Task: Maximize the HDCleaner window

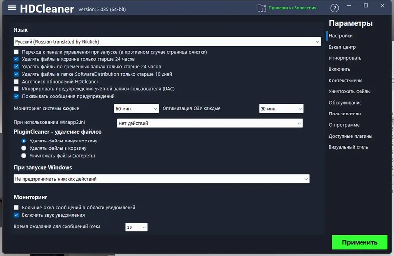Action: (x=366, y=5)
